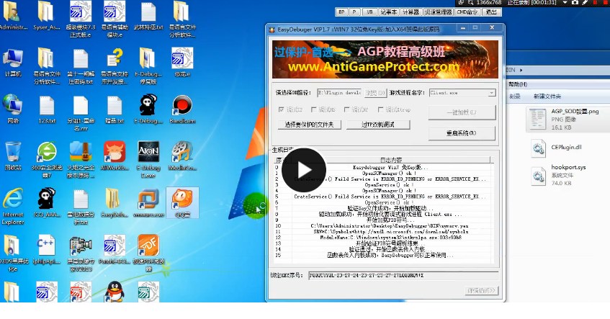Click the BP toolbar button
The image size is (610, 319).
point(341,12)
